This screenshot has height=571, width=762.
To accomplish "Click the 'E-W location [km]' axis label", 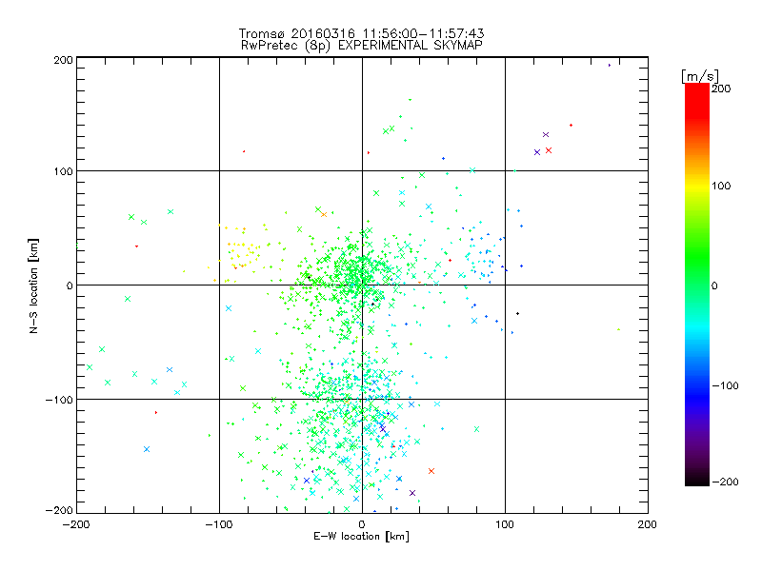I will [361, 536].
